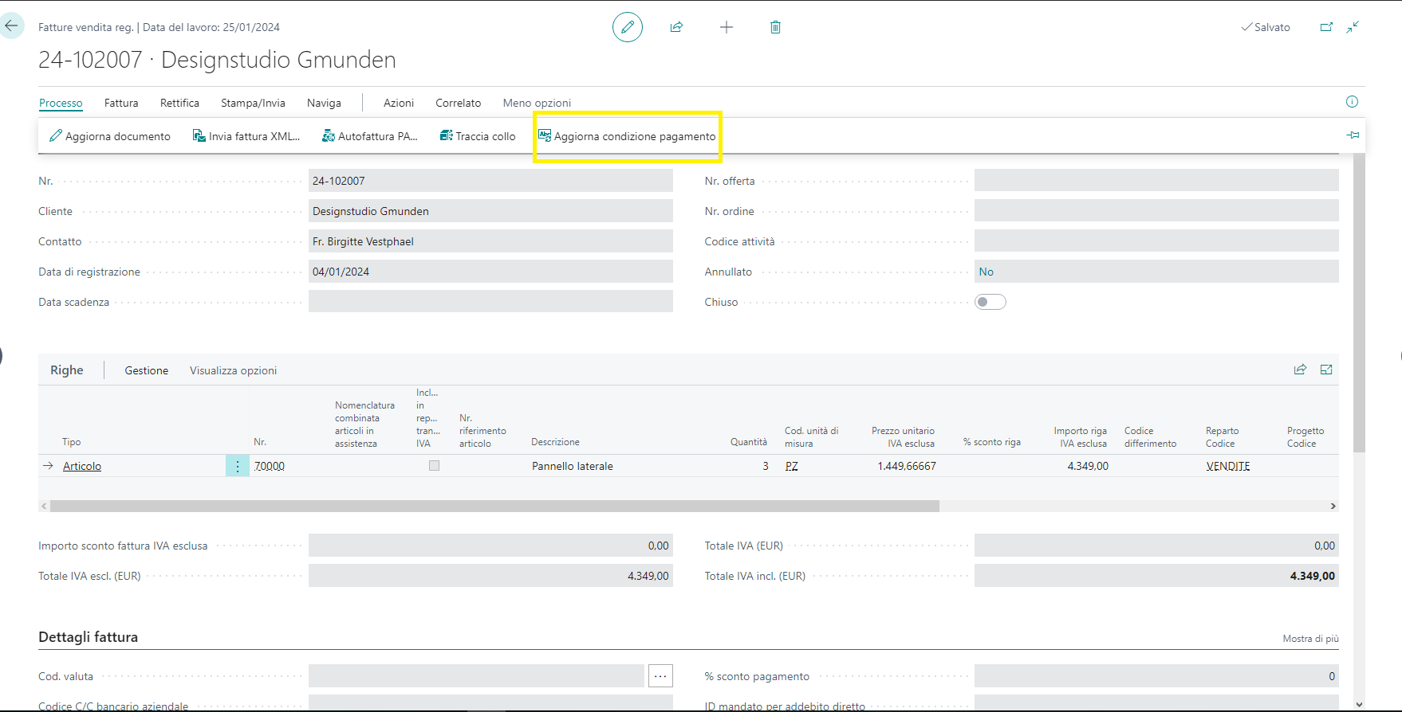1402x712 pixels.
Task: Expand details with Mostra di più
Action: pos(1310,639)
